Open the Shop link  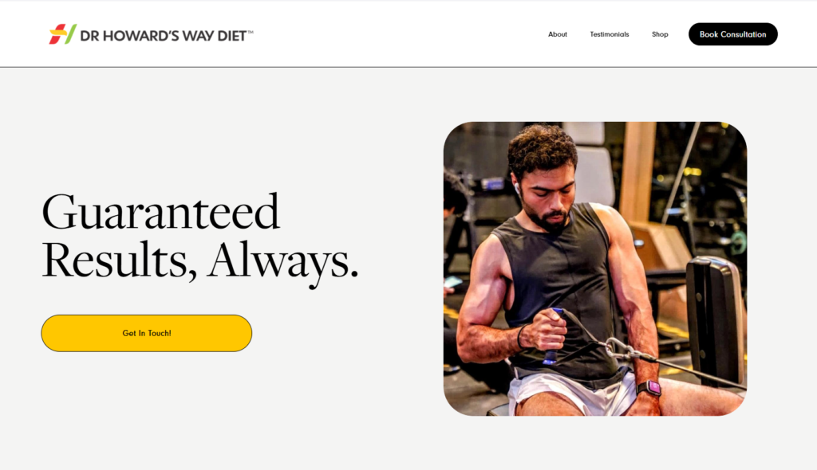click(660, 34)
